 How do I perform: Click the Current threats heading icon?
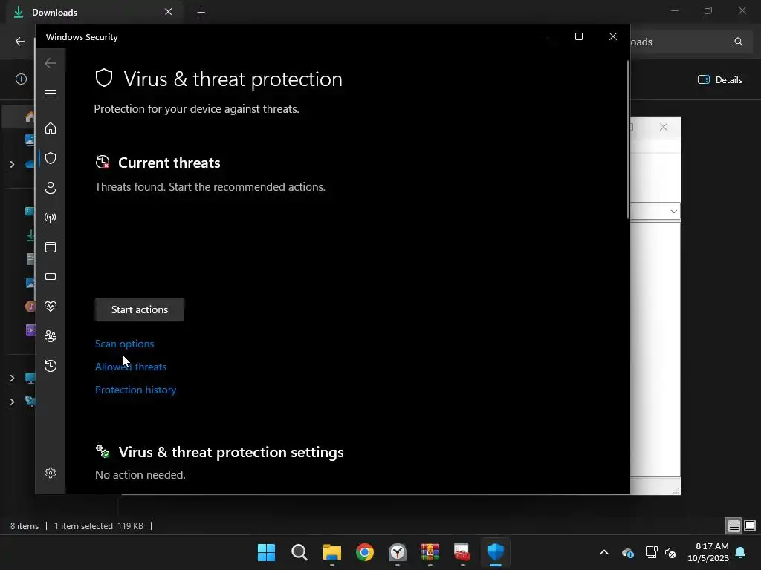pyautogui.click(x=103, y=162)
